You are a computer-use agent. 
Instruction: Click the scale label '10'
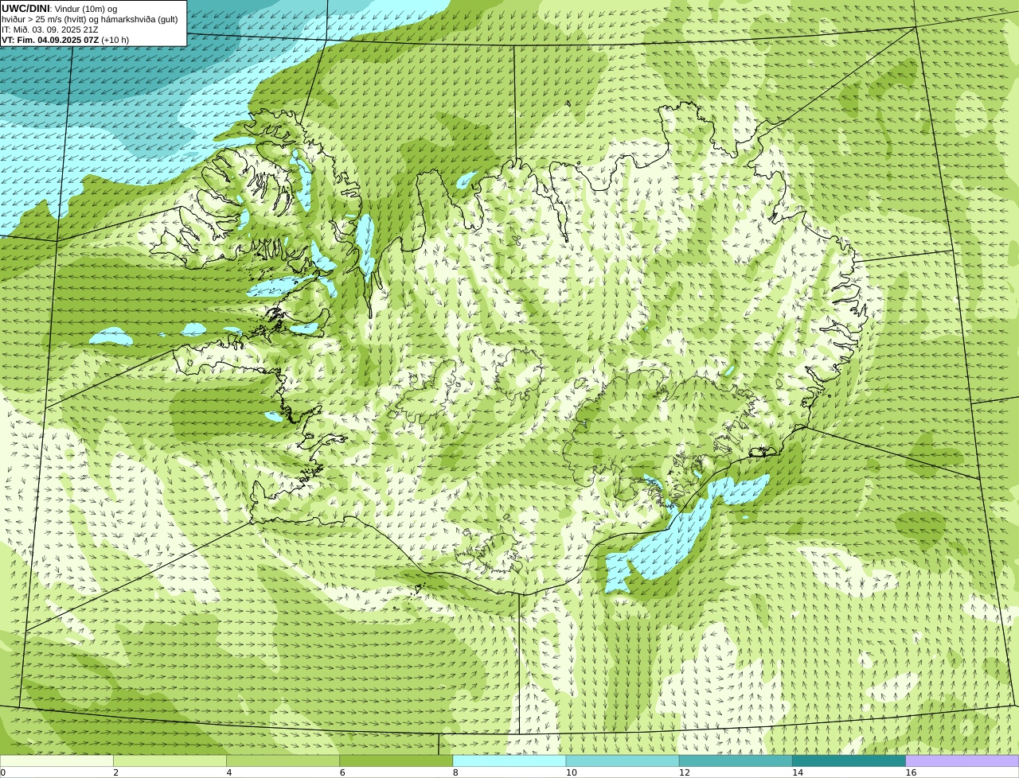tap(572, 772)
